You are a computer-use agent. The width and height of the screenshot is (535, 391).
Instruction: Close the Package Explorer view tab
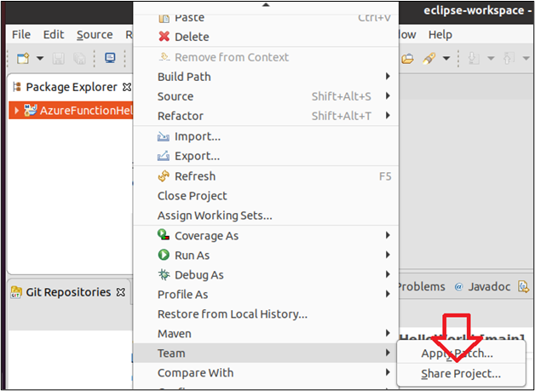coord(127,88)
